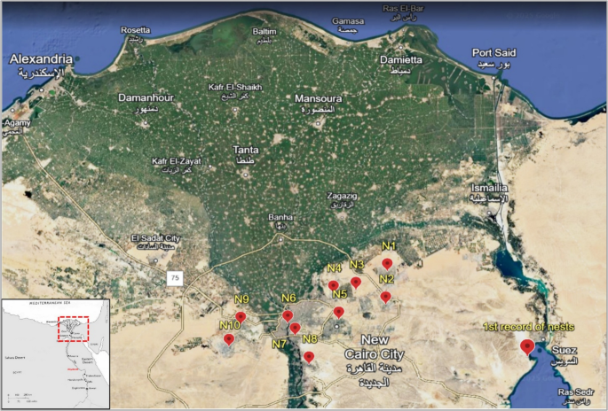Select the yellow N7 label
Viewport: 608px width, 411px height.
(280, 344)
